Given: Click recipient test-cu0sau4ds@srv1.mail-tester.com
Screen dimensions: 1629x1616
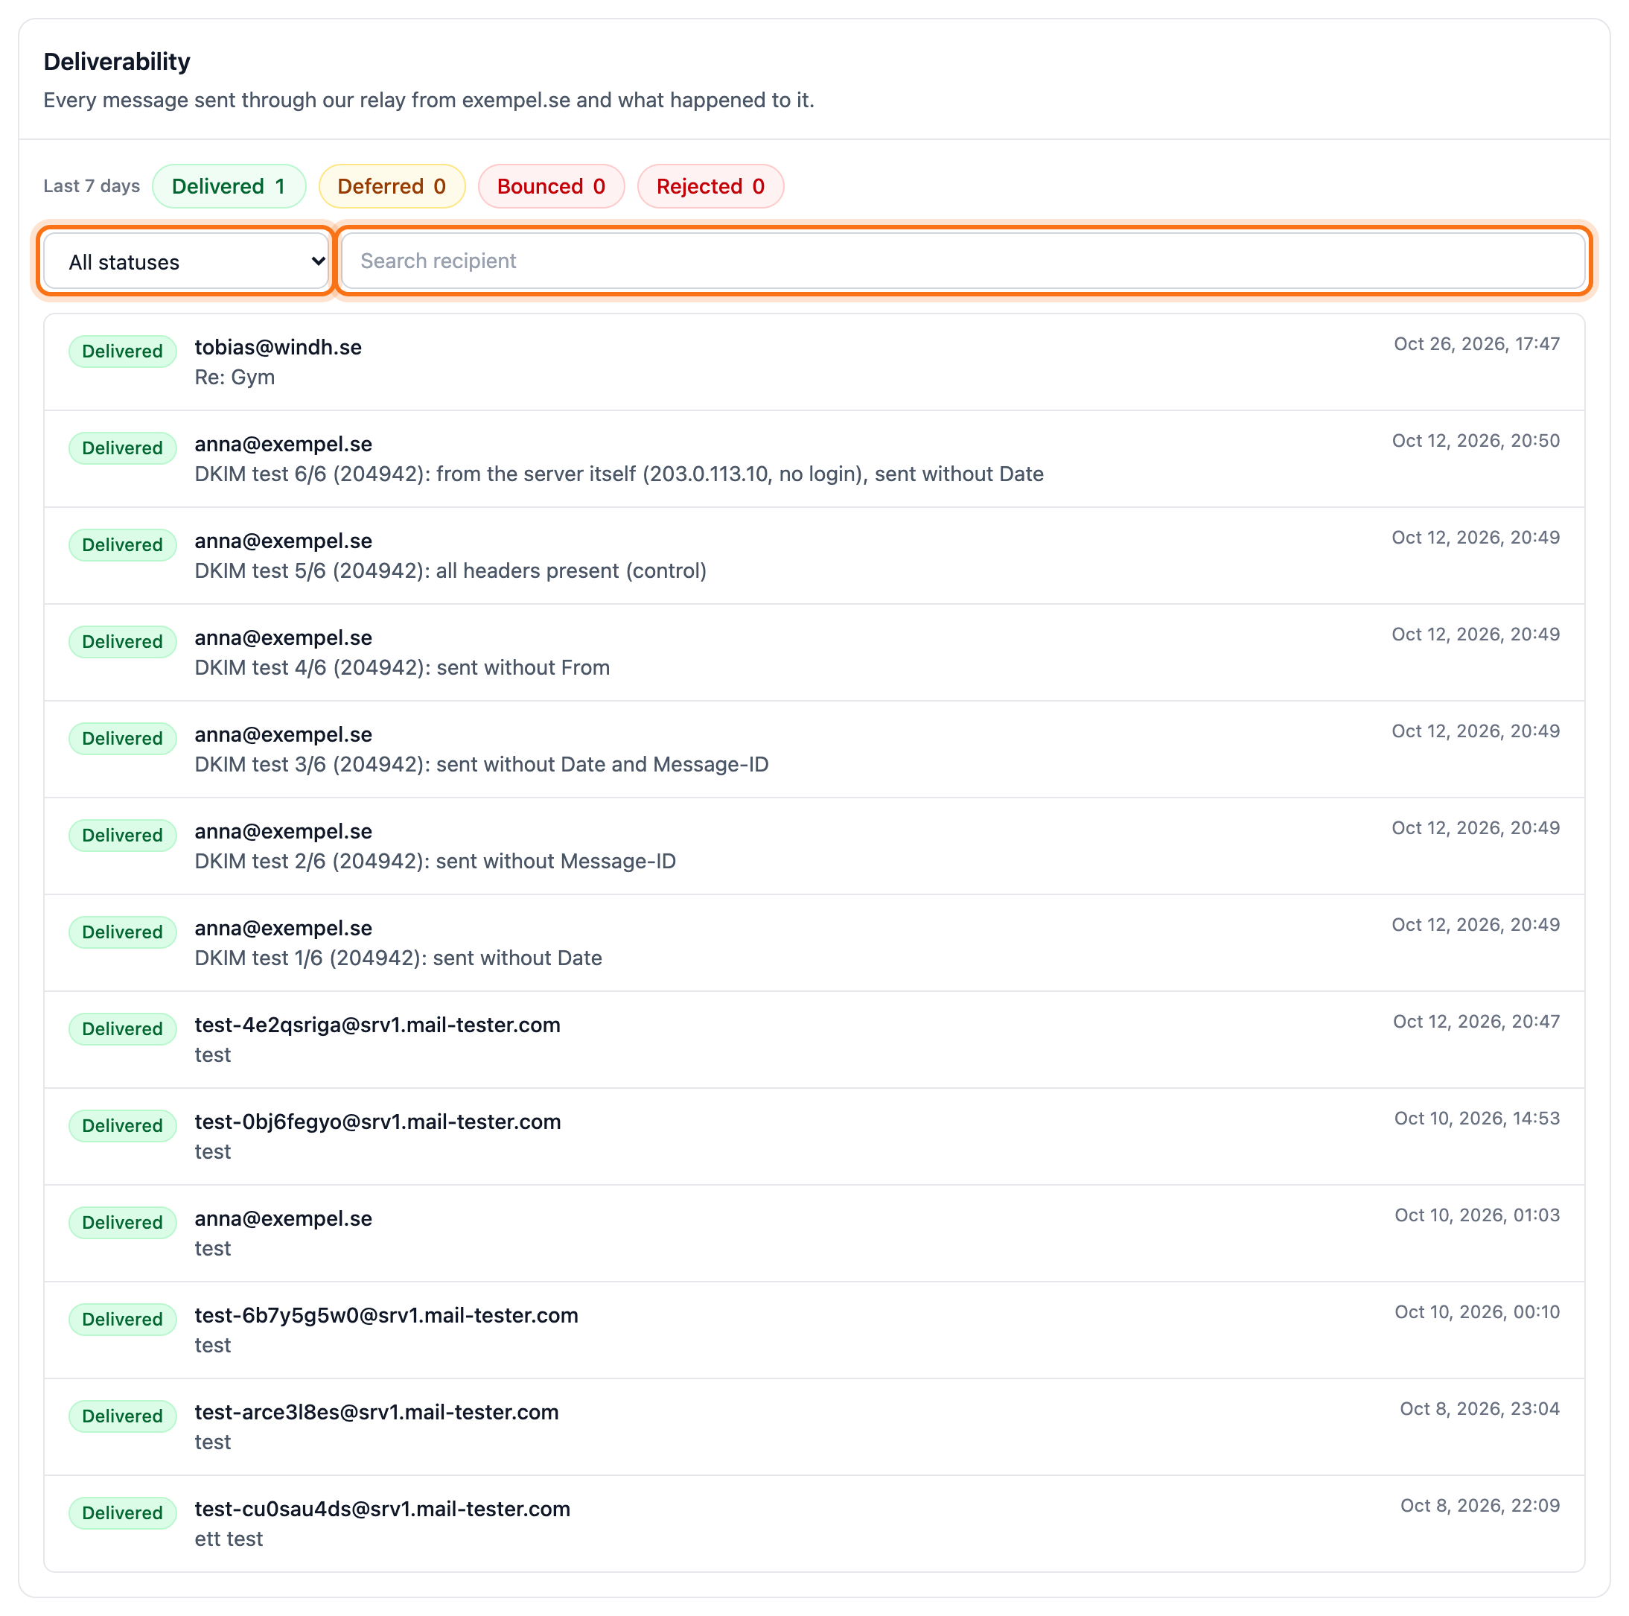Looking at the screenshot, I should tap(382, 1509).
